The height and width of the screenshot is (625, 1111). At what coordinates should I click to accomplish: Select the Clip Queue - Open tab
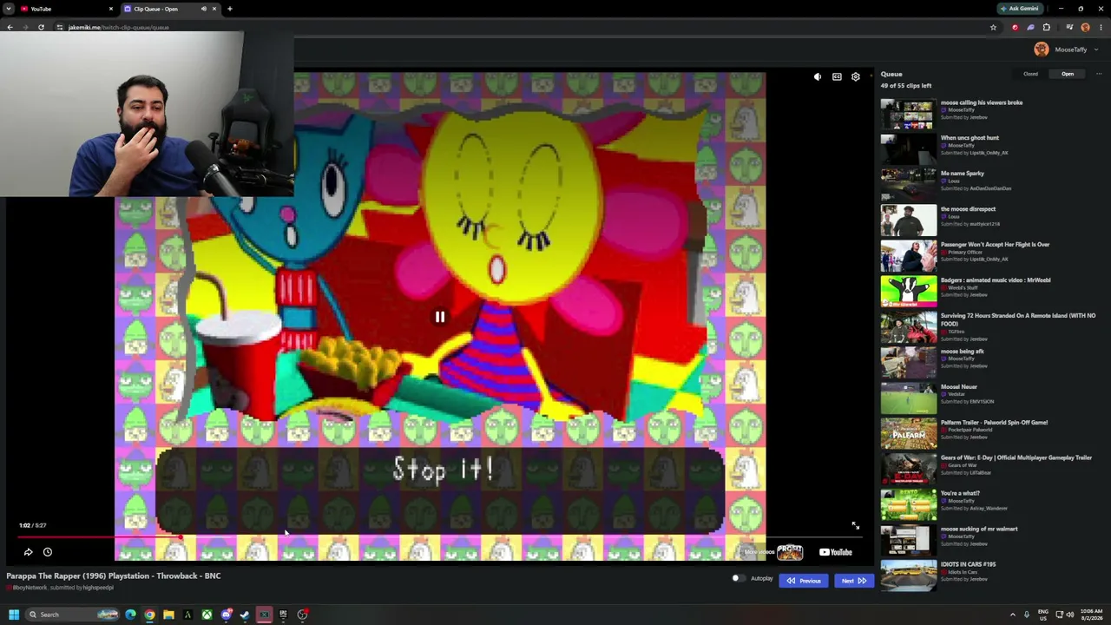[170, 9]
